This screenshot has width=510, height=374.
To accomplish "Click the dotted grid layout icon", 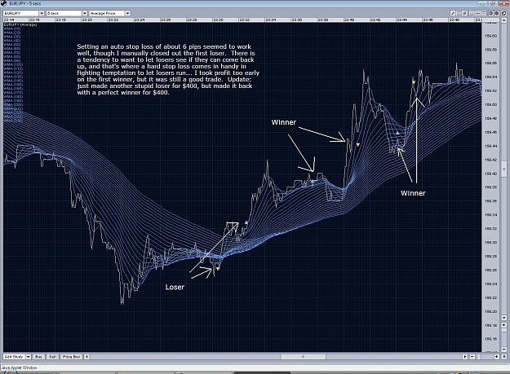I will point(472,13).
